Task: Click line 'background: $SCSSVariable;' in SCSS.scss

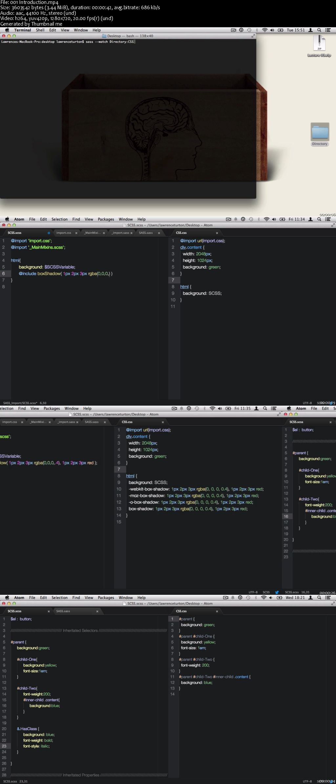Action: (47, 267)
